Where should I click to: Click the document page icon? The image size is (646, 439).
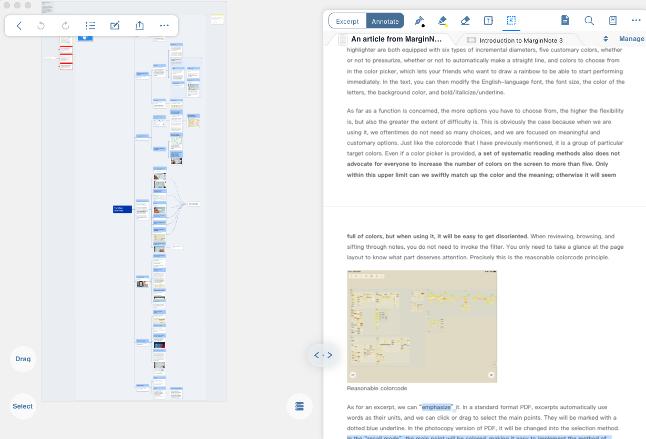(x=565, y=21)
